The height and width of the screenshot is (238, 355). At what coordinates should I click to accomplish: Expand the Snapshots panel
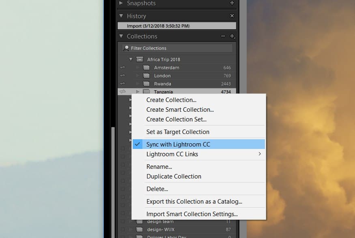121,3
